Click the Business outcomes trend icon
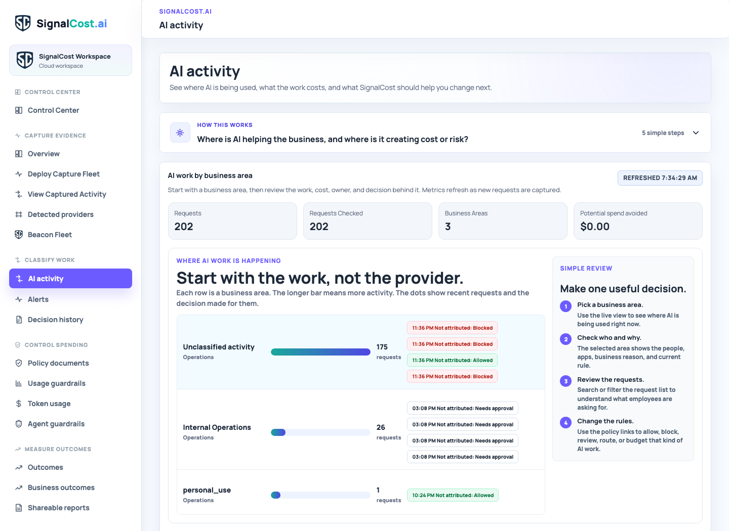The image size is (729, 531). 19,488
